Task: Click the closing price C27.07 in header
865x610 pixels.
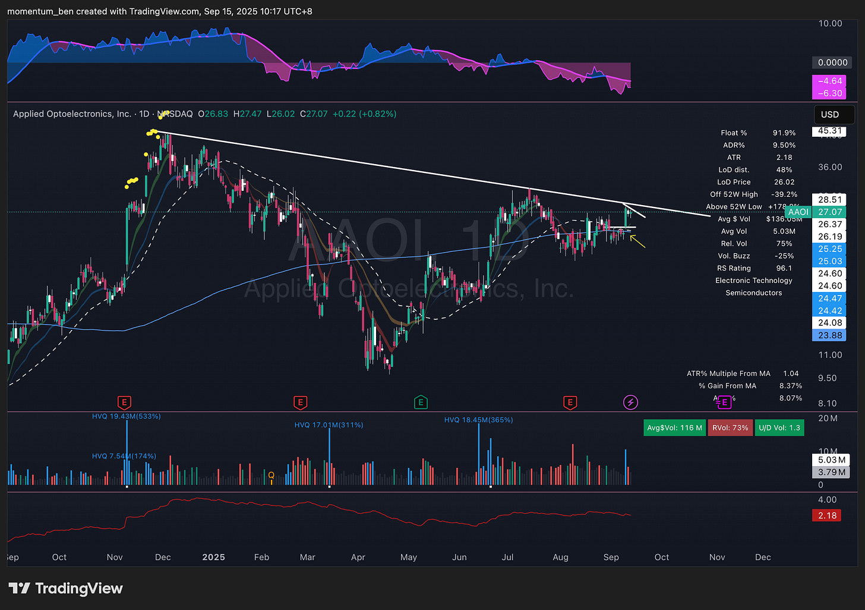Action: pyautogui.click(x=314, y=114)
